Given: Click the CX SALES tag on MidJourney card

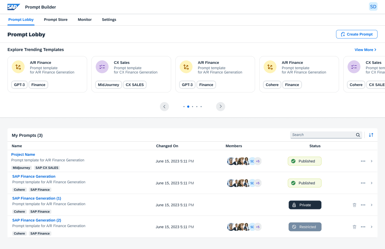Looking at the screenshot, I should pyautogui.click(x=135, y=85).
